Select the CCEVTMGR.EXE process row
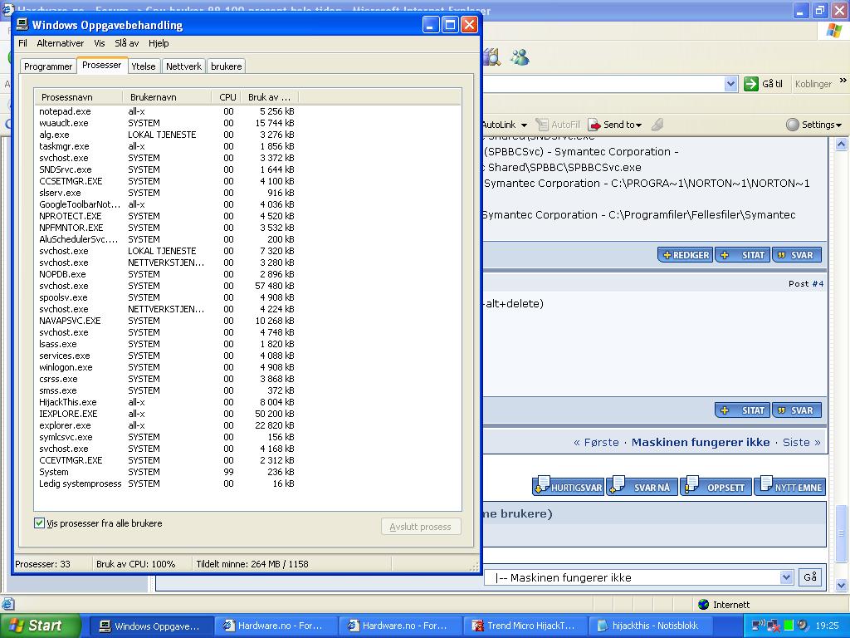 (166, 460)
